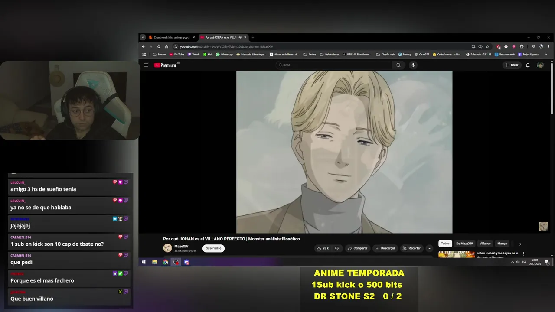Pause the Johan video in player
The width and height of the screenshot is (555, 312).
pos(344,152)
